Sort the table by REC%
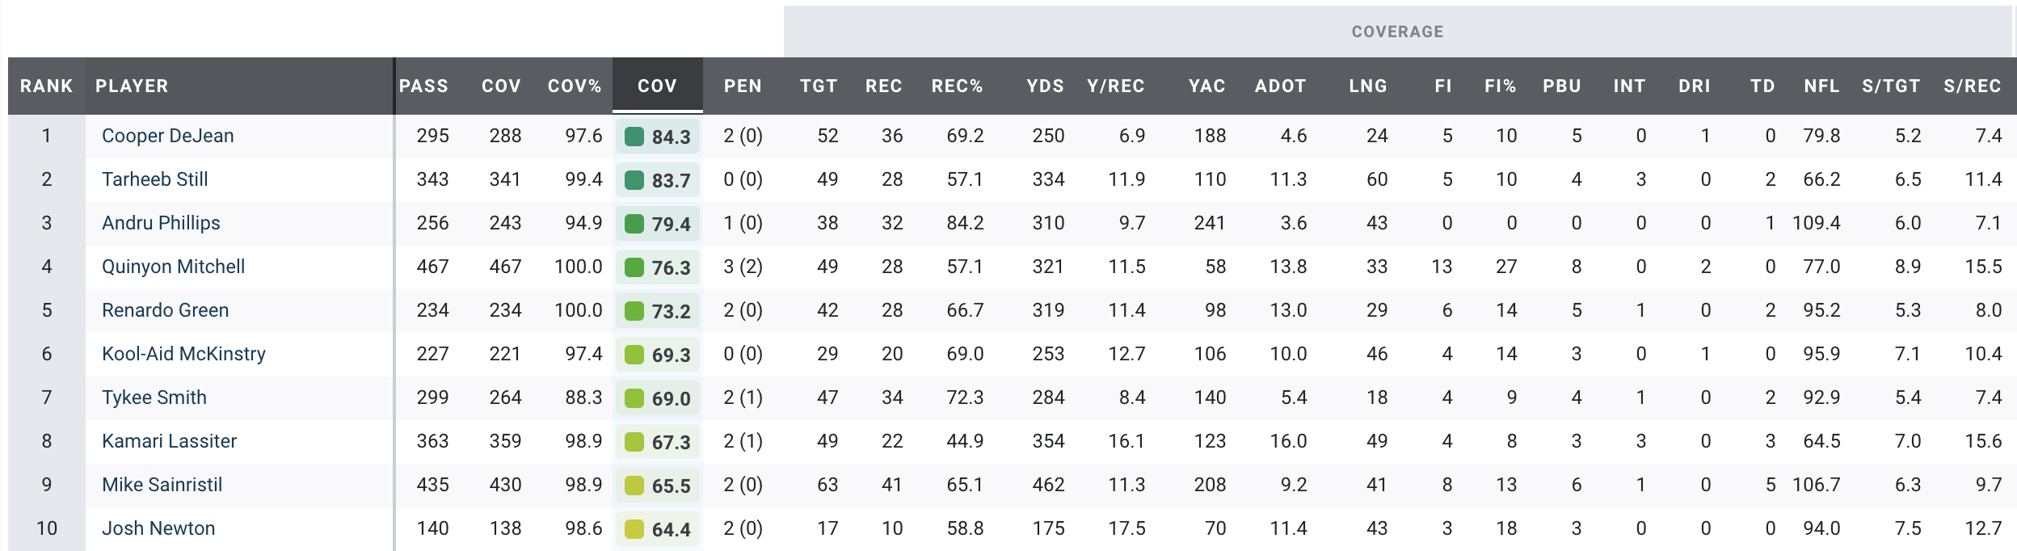2017x551 pixels. pos(957,86)
